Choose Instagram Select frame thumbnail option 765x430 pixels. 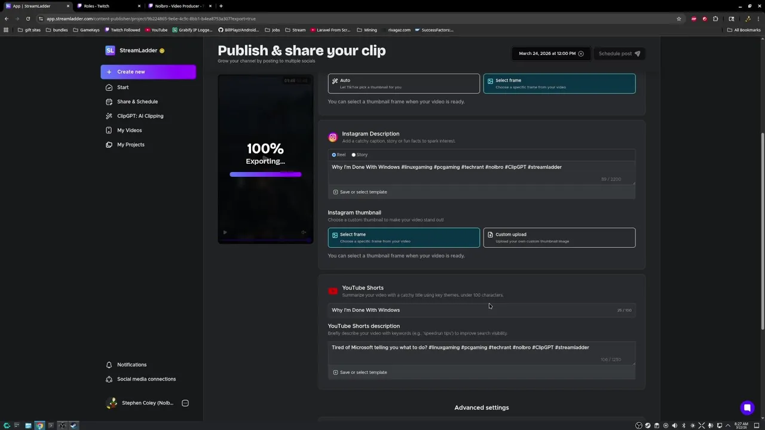403,238
